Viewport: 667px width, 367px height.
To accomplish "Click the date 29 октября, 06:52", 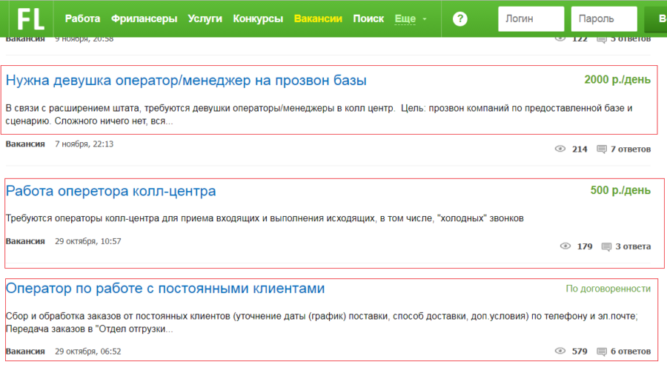I will pos(88,351).
